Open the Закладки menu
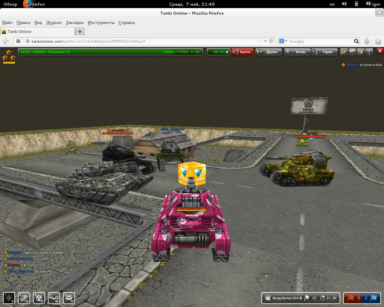This screenshot has height=307, width=384. [x=75, y=22]
